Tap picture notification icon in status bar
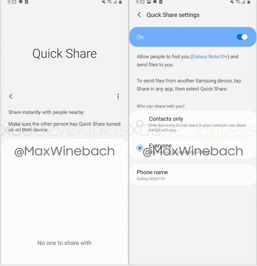 149,2
